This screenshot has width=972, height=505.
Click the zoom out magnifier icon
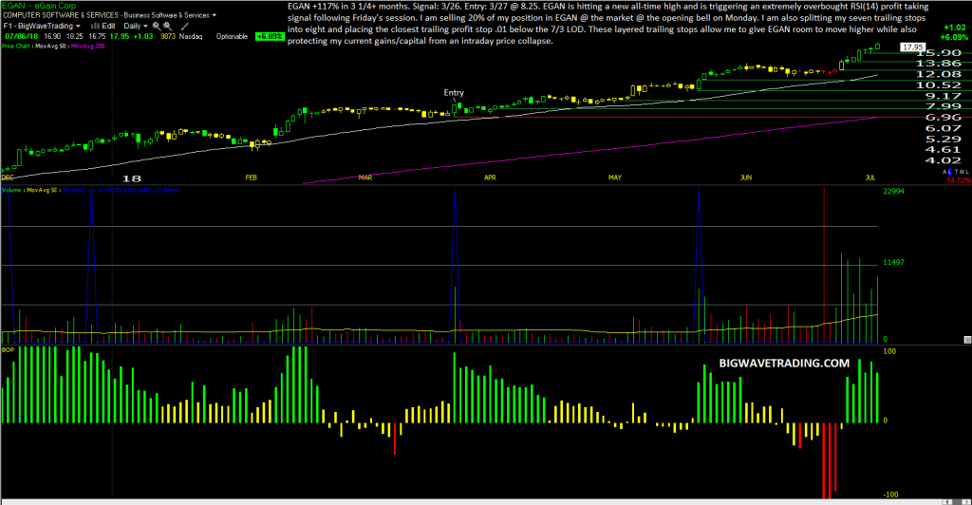(167, 27)
